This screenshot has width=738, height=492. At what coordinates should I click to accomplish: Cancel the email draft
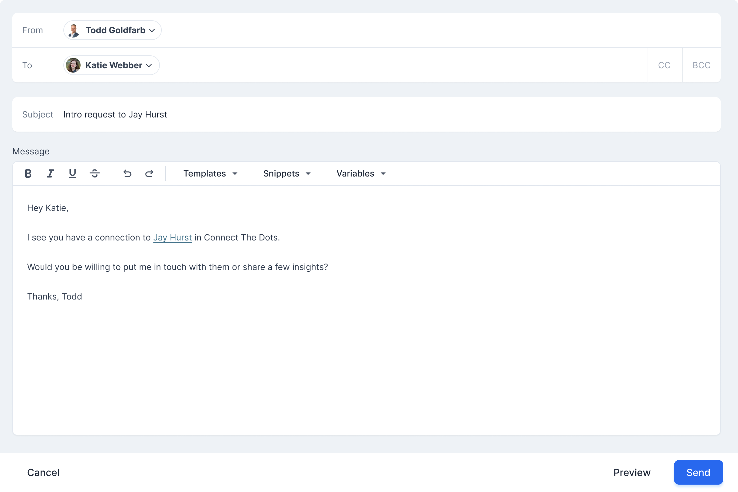tap(43, 473)
